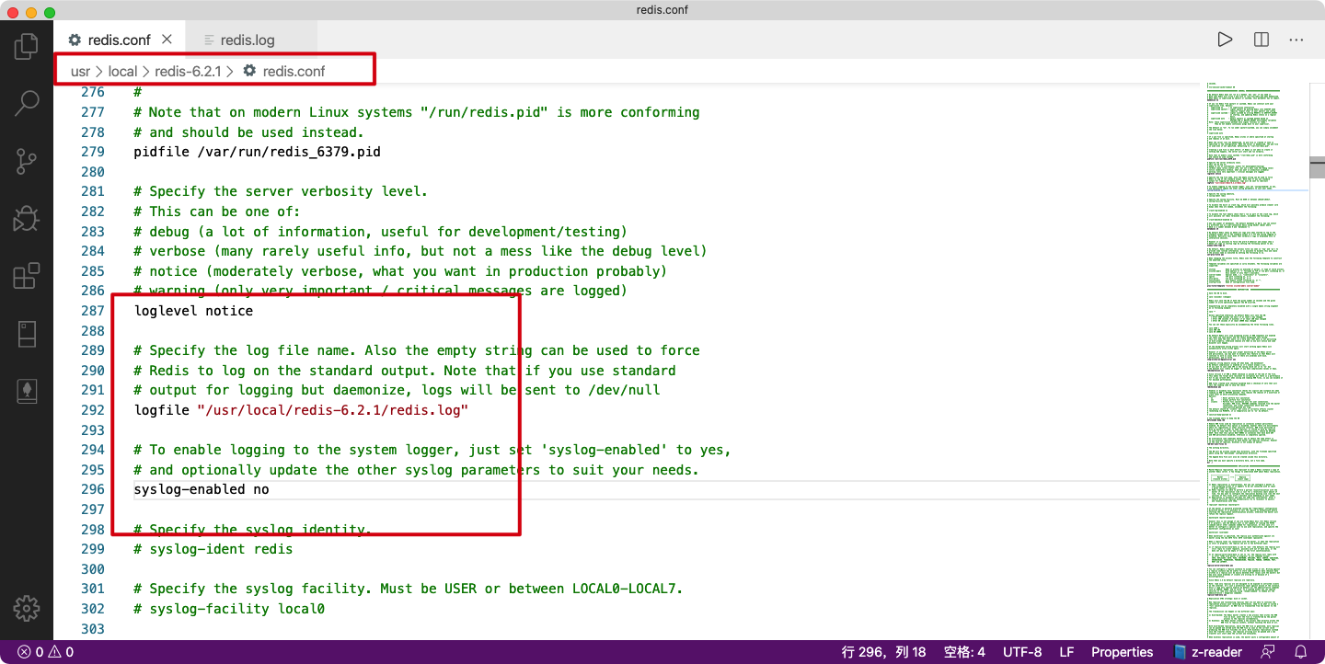Click the comment line starting "# debug (a lot"

pyautogui.click(x=380, y=232)
